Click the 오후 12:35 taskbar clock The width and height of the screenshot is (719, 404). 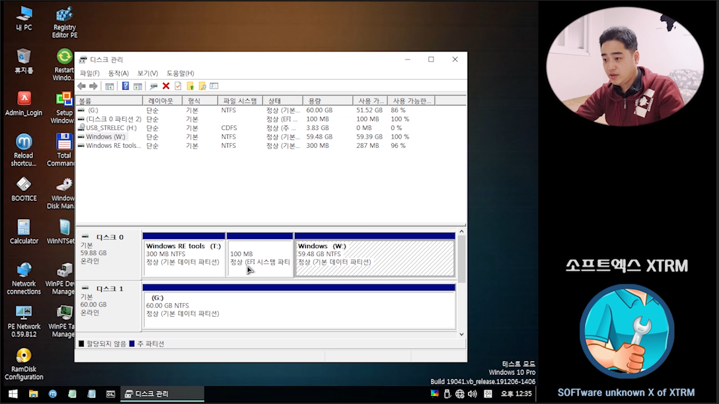coord(516,394)
